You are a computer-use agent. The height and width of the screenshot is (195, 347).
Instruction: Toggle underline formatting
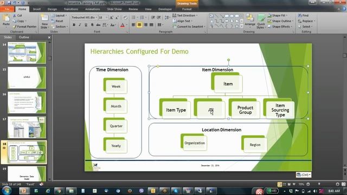tap(86, 25)
